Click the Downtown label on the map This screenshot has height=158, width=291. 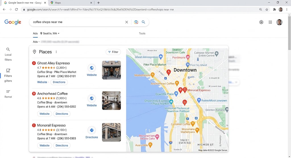(x=185, y=70)
